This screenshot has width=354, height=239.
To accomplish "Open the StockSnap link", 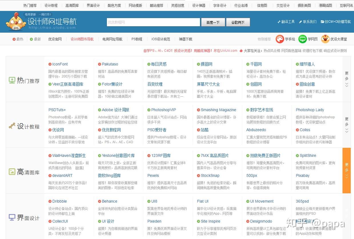I will coord(210,175).
